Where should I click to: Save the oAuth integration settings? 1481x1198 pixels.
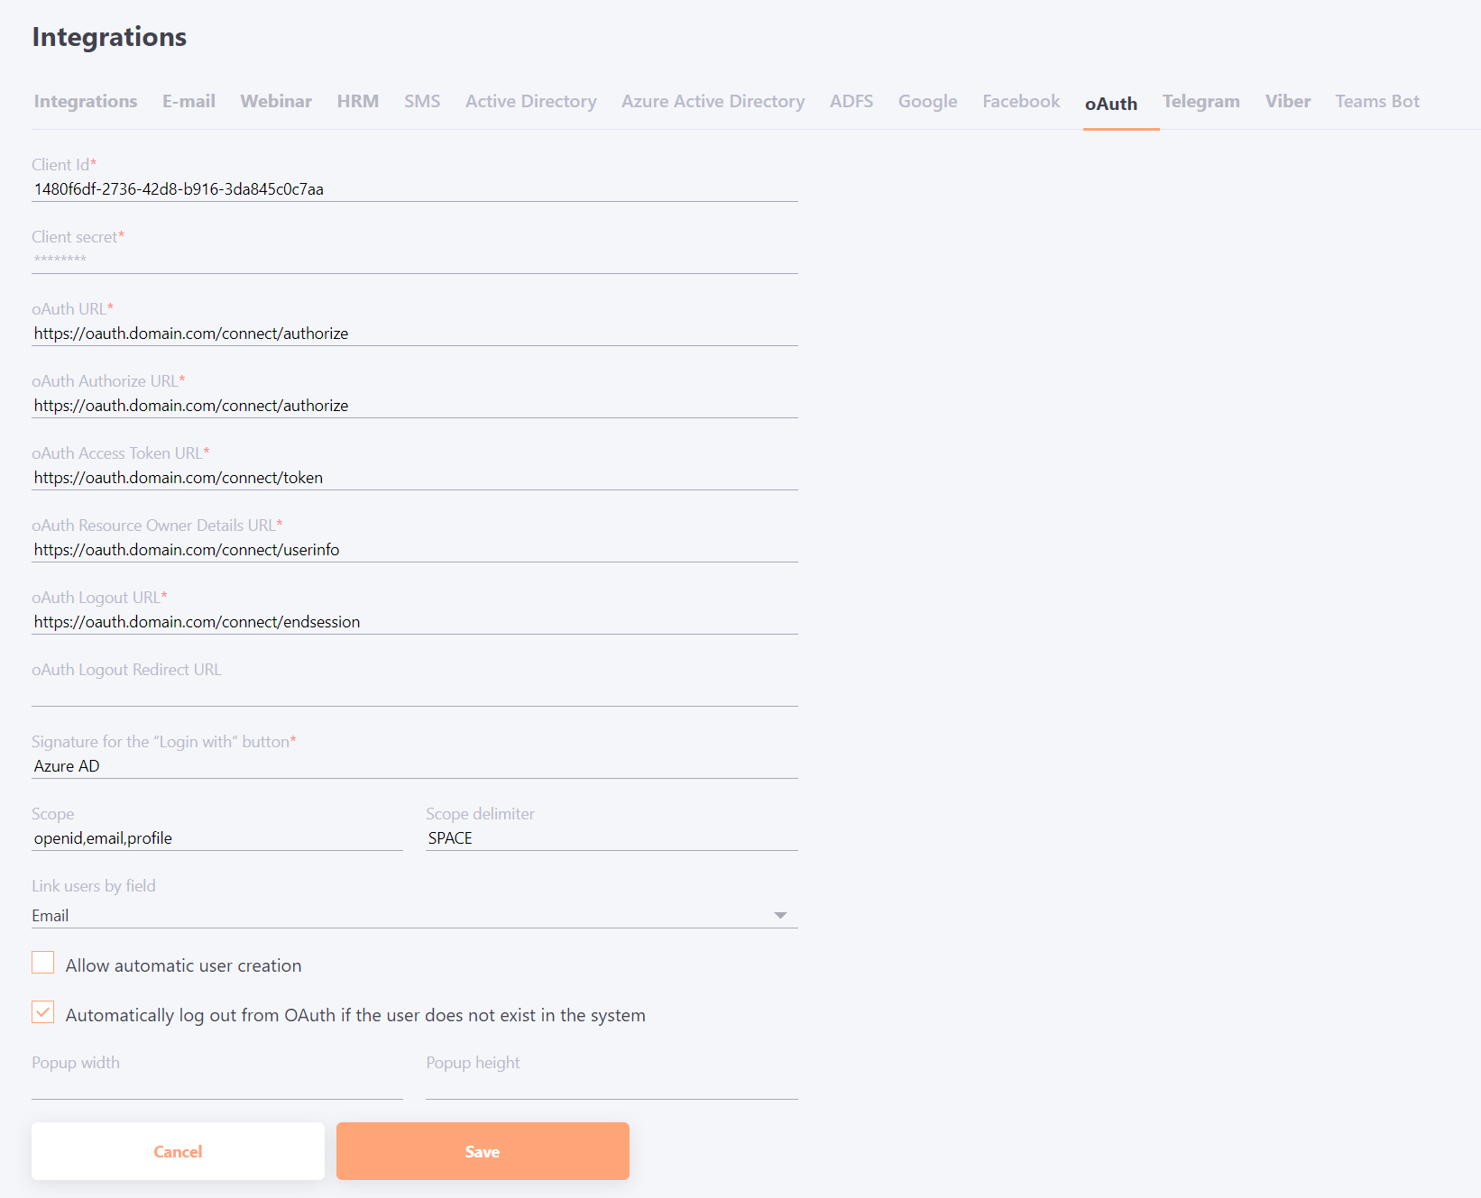482,1151
